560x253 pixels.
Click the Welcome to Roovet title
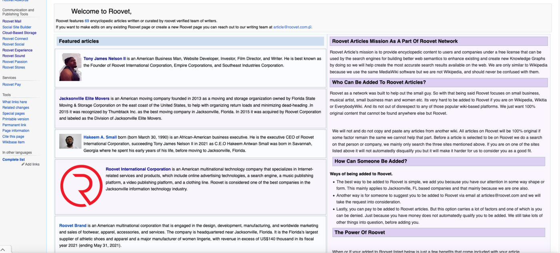(x=101, y=12)
